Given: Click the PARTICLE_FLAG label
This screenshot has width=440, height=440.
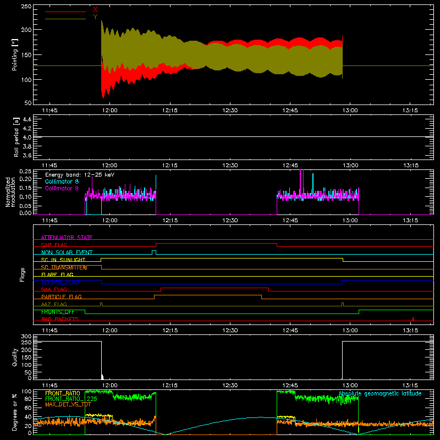Looking at the screenshot, I should 62,297.
